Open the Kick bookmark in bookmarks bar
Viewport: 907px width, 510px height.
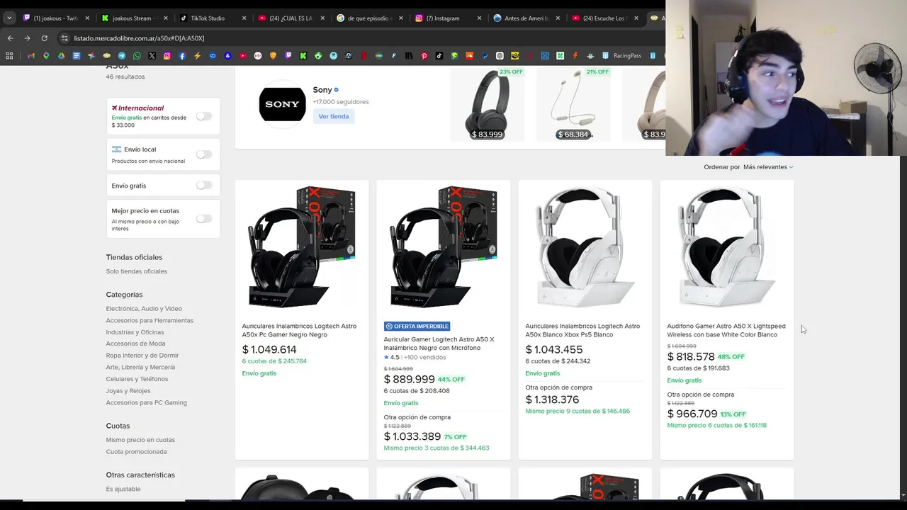point(303,55)
